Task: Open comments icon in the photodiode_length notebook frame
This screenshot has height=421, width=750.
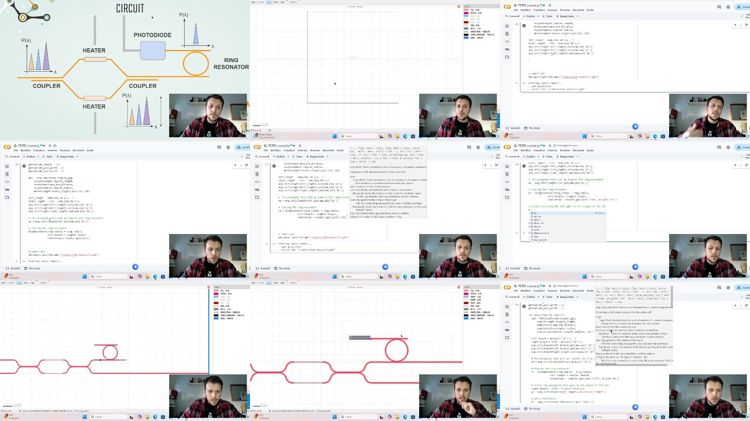Action: click(x=219, y=147)
